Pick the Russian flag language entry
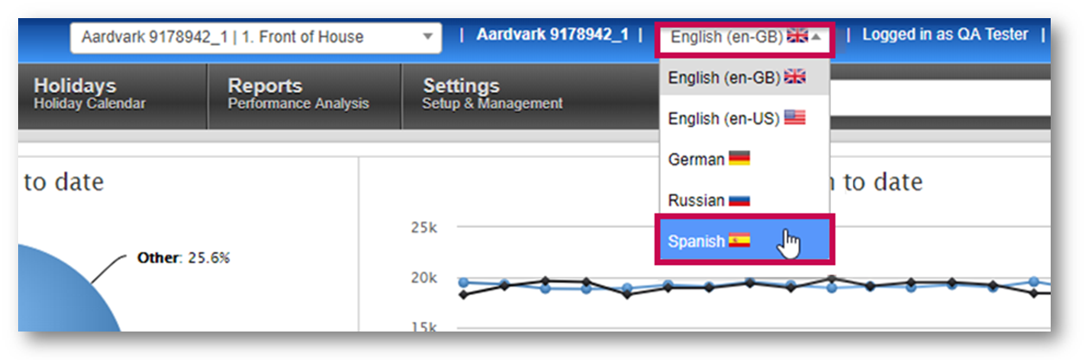 pos(739,201)
